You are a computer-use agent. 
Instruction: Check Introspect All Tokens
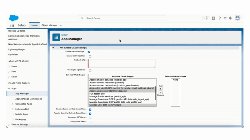pos(90,118)
